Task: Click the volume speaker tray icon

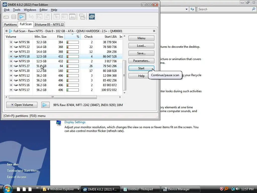Action: (238, 189)
